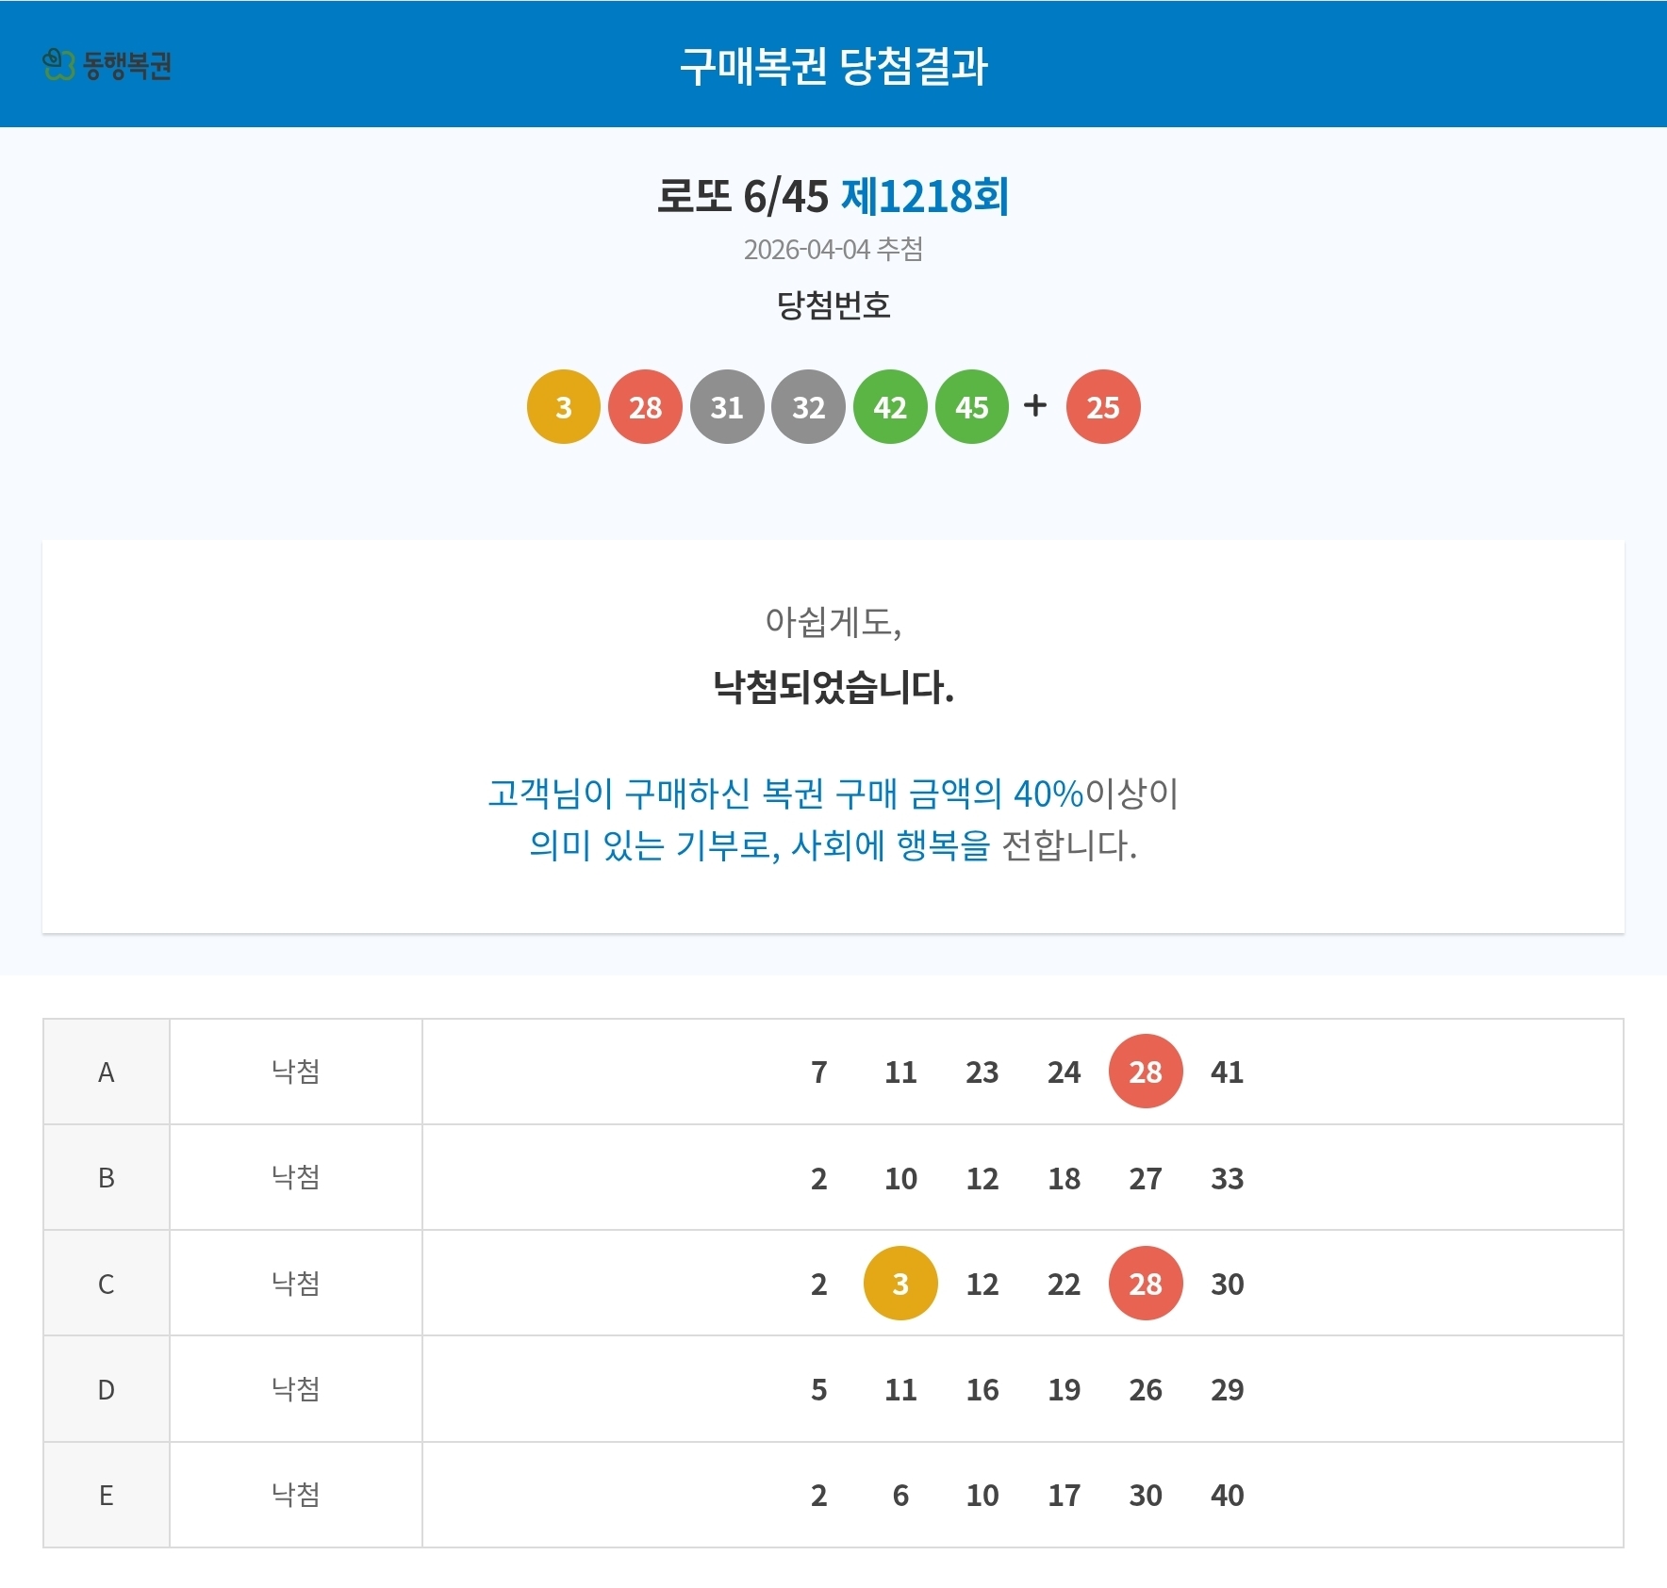Click the 낙첨 result in row B
The width and height of the screenshot is (1667, 1588).
296,1177
